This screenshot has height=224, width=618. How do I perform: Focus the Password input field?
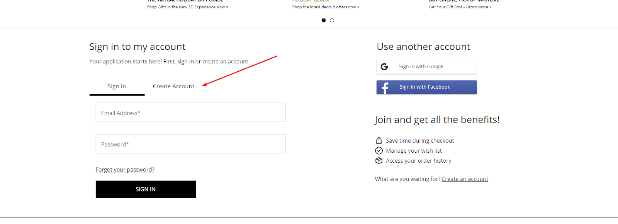click(190, 144)
